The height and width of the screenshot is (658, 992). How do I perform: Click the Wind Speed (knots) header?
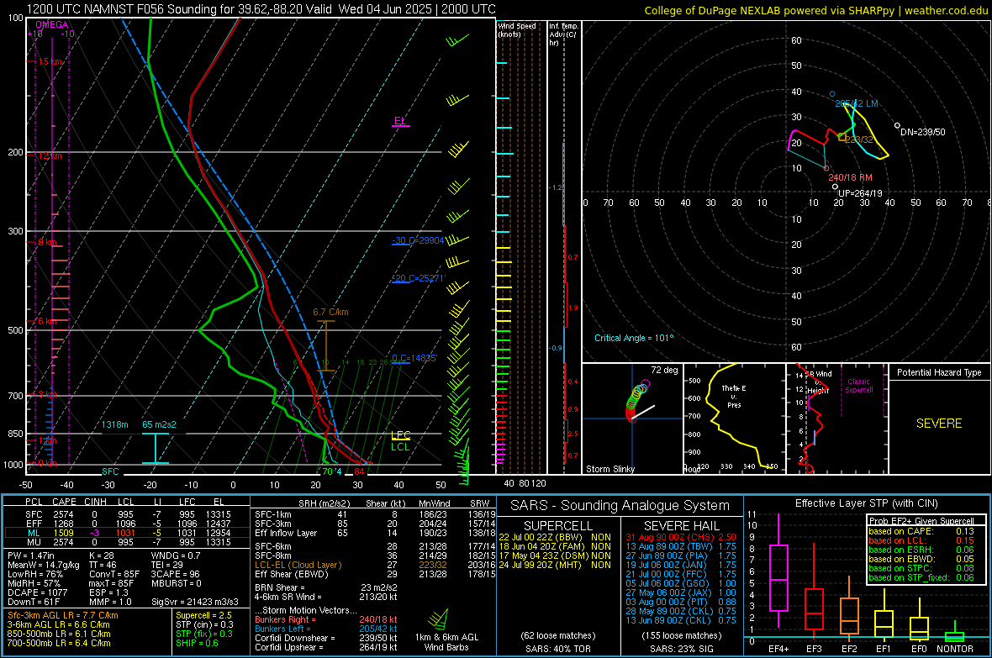pos(516,29)
